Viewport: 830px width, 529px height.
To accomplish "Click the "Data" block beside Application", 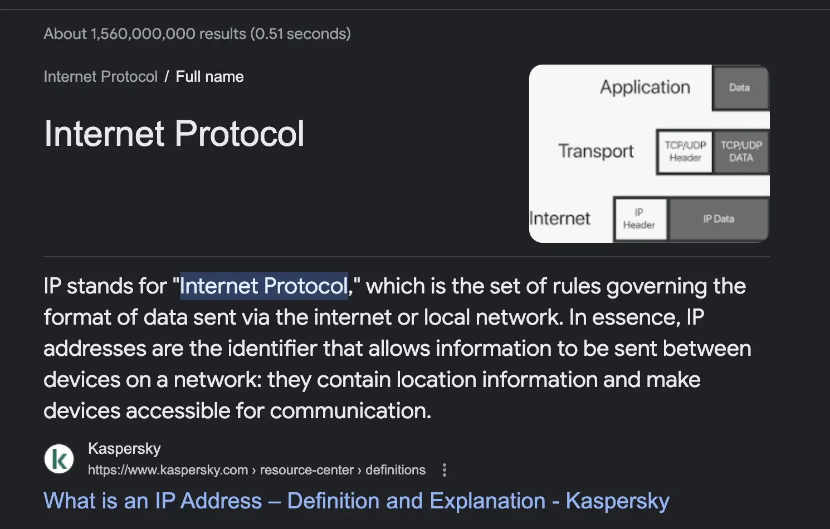I will point(739,87).
